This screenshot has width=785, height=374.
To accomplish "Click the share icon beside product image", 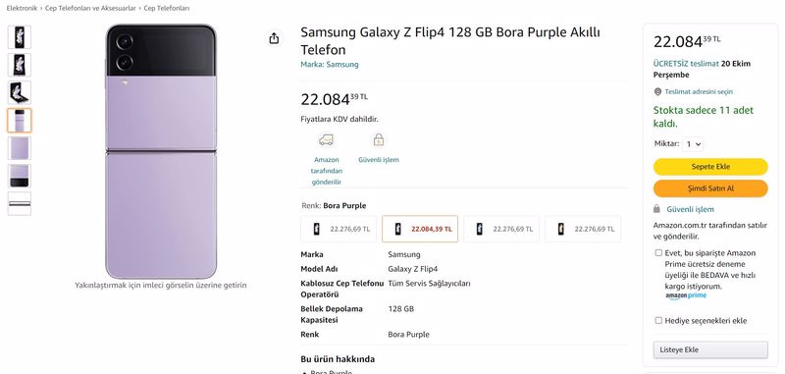I will coord(274,38).
